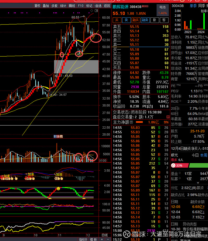This screenshot has width=208, height=241.
Task: Click the 换手 5.52% value
Action: coord(134,97)
